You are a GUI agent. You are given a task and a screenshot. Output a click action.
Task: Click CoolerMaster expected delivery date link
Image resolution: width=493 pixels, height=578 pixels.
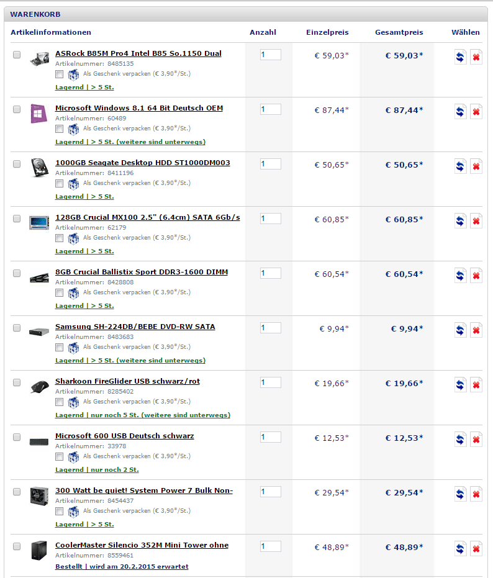(x=122, y=567)
